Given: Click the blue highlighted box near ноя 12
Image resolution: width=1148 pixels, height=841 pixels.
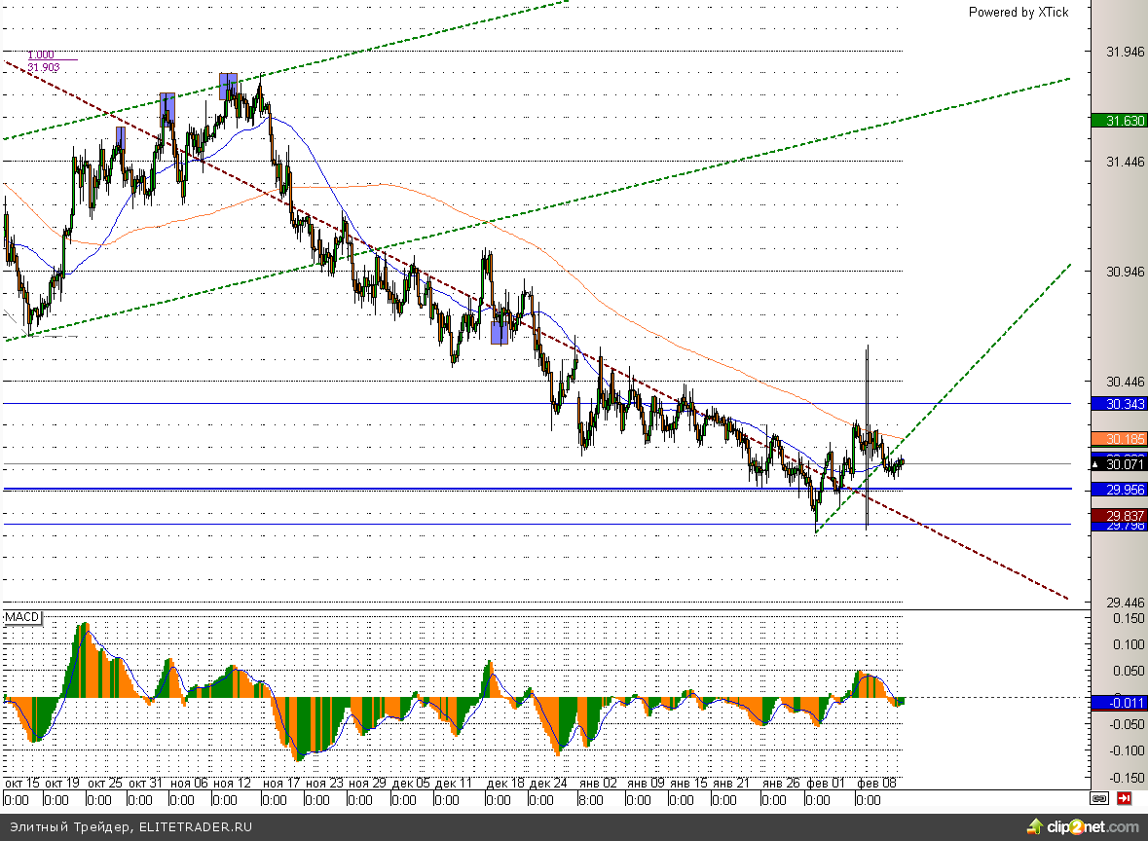Looking at the screenshot, I should point(228,85).
